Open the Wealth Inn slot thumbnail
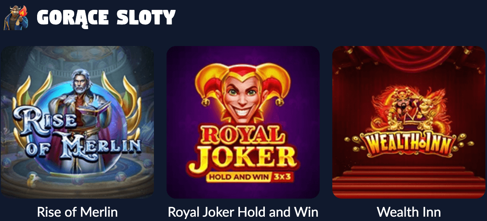The height and width of the screenshot is (221, 487). (x=409, y=122)
